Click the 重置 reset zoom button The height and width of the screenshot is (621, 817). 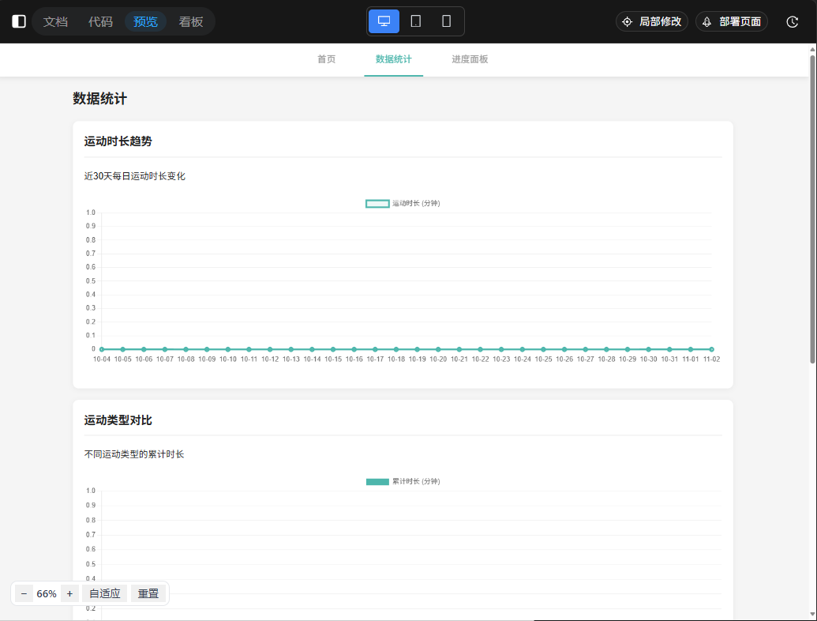click(148, 593)
